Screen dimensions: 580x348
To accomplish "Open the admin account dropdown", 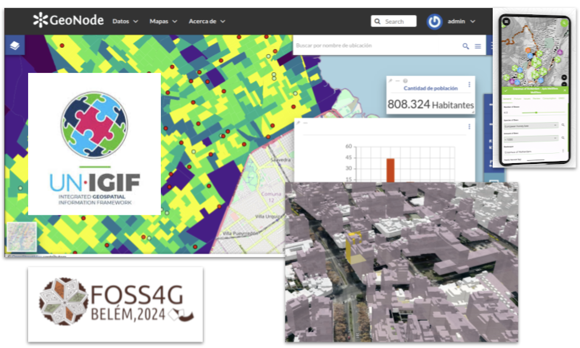I will tap(462, 22).
